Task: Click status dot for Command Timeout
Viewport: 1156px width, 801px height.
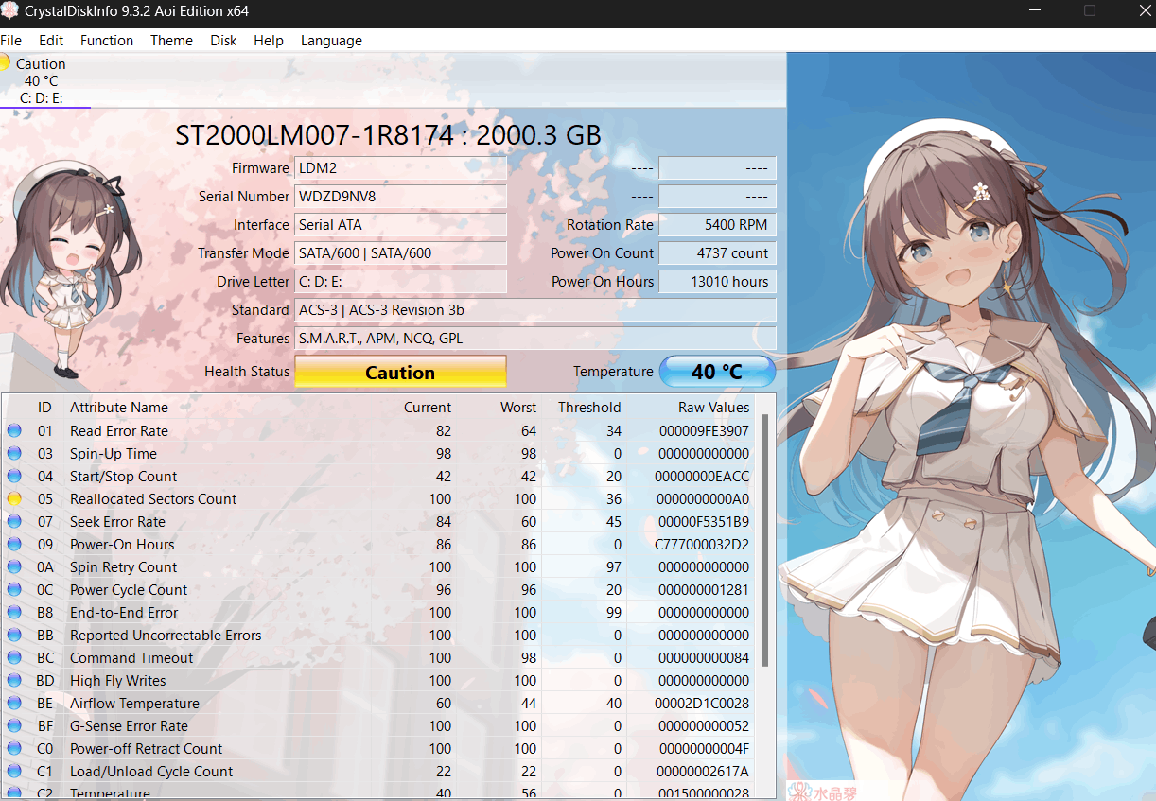Action: (14, 658)
